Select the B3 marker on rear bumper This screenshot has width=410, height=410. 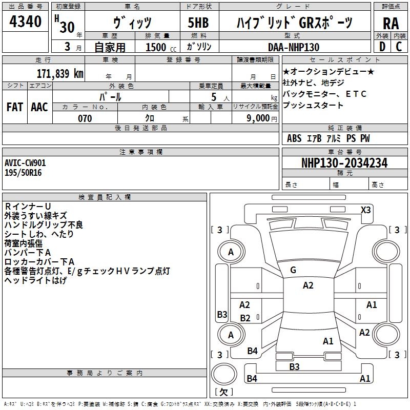pos(294,366)
